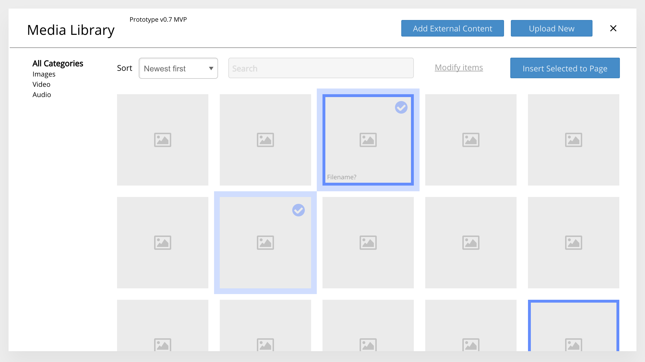Viewport: 645px width, 362px height.
Task: Deselect the Filename? item via its checkmark badge
Action: pos(401,107)
